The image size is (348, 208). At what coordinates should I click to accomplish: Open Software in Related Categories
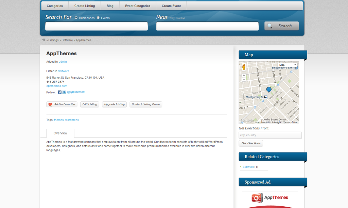pos(248,167)
